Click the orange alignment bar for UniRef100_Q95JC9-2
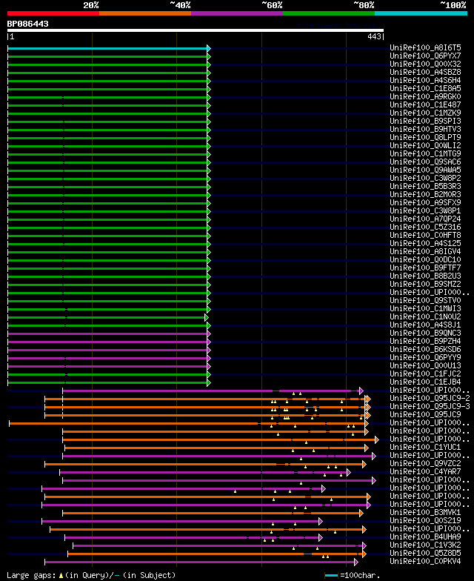This screenshot has width=474, height=581. pyautogui.click(x=206, y=399)
